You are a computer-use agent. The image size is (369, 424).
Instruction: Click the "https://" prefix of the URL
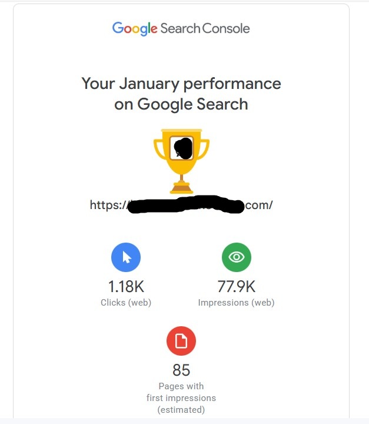(108, 205)
